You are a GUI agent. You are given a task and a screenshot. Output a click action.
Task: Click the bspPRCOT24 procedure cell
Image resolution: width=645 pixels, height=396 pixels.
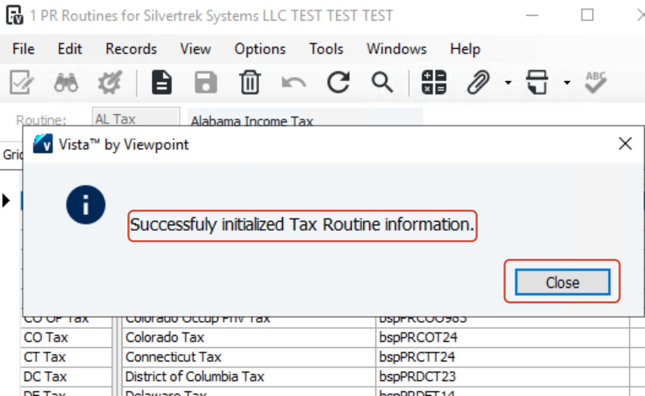pos(503,338)
